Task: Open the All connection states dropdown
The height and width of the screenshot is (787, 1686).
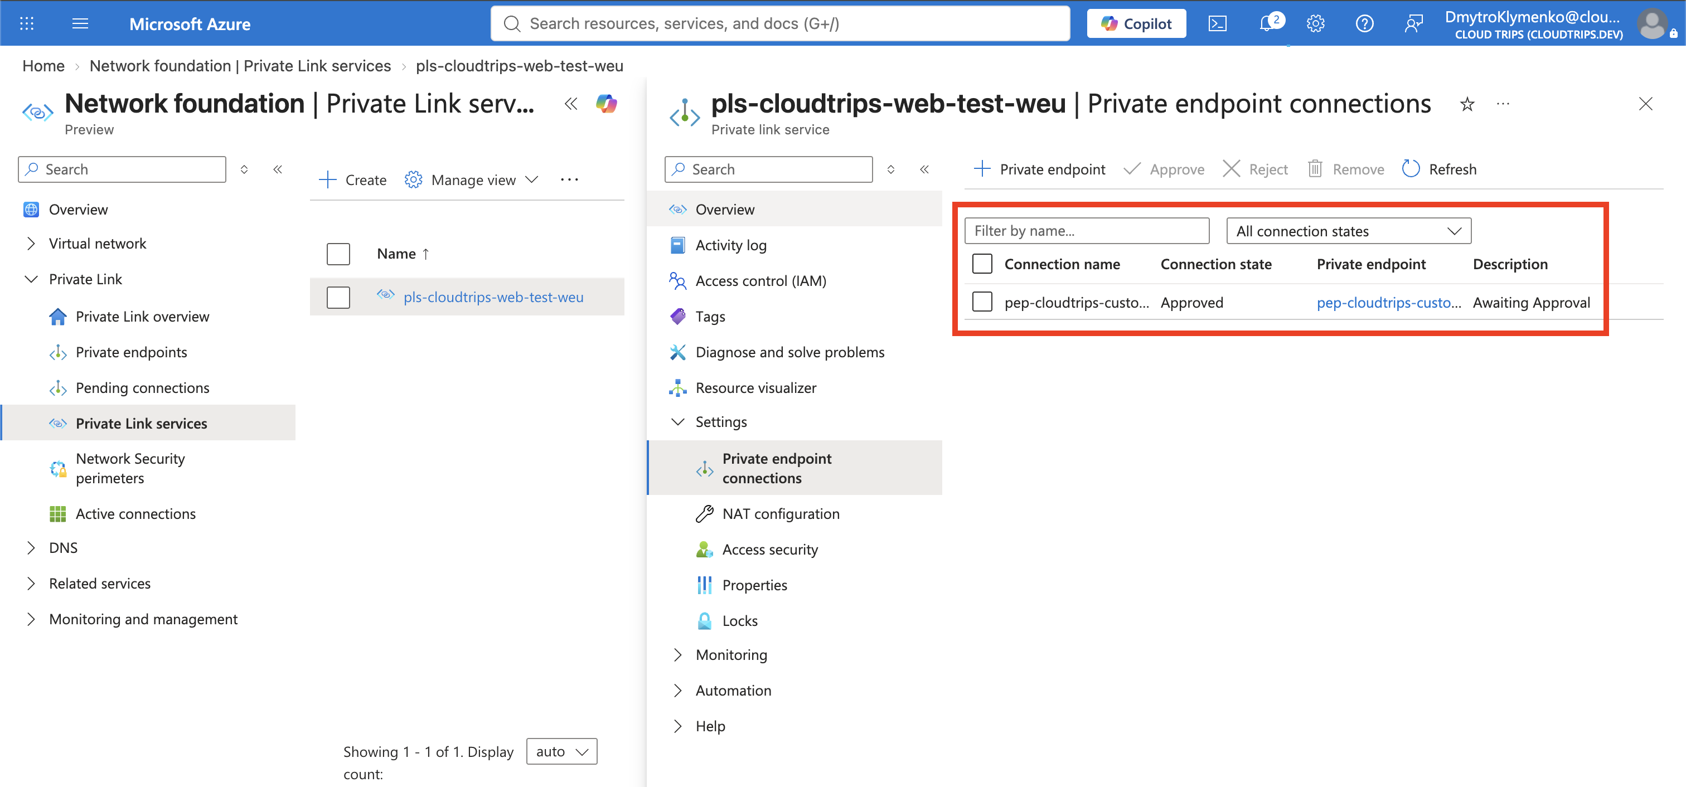Action: click(1348, 231)
